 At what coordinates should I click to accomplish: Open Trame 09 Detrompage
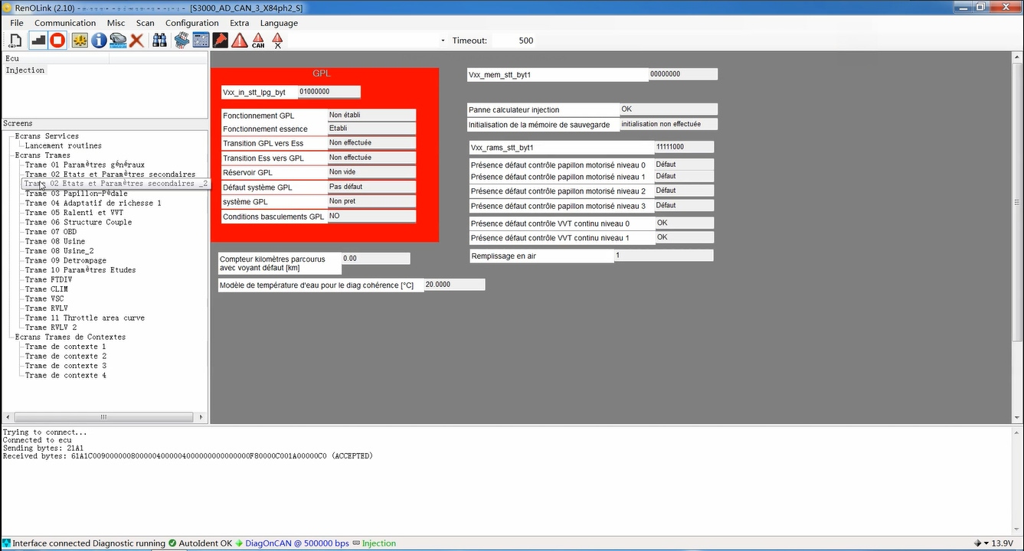click(x=67, y=260)
